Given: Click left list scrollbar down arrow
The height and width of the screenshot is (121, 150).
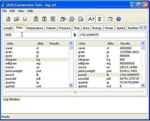Looking at the screenshot, I should coord(71,85).
